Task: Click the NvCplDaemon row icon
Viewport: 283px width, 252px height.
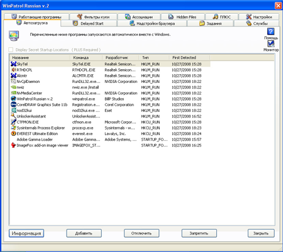Action: (x=13, y=81)
